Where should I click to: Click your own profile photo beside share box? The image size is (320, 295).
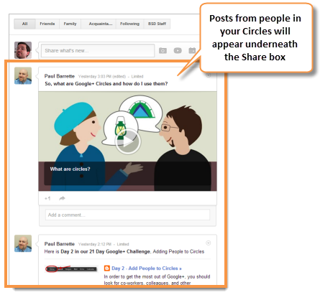[23, 50]
